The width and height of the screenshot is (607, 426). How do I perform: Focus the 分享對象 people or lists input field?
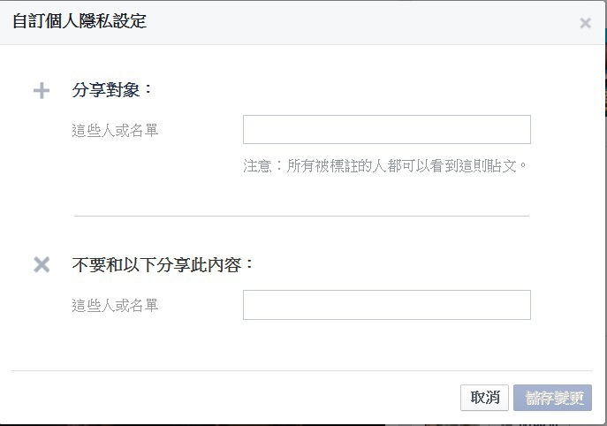[387, 129]
